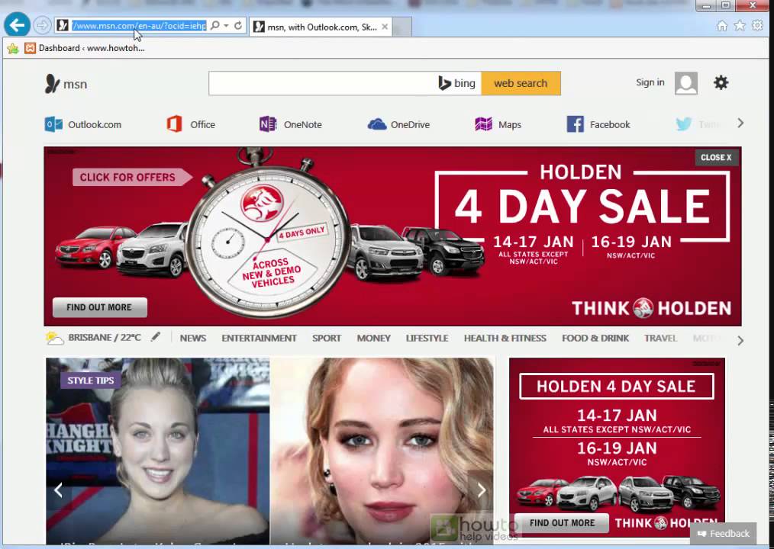Click the search magnifier in address bar
774x549 pixels.
(x=214, y=26)
